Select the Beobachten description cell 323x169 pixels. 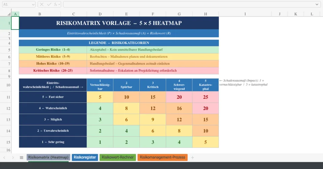[x=153, y=57]
